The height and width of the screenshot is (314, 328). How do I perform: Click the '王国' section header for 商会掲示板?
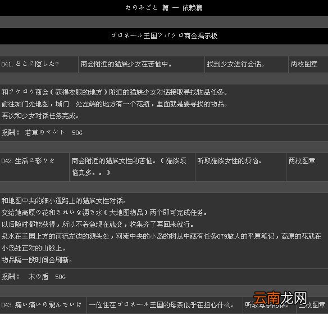tap(164, 36)
